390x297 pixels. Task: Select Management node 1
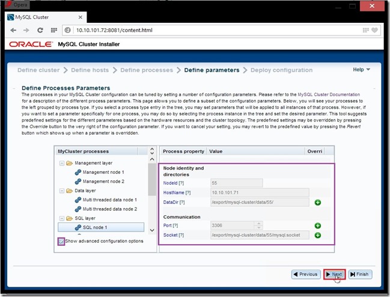(103, 172)
